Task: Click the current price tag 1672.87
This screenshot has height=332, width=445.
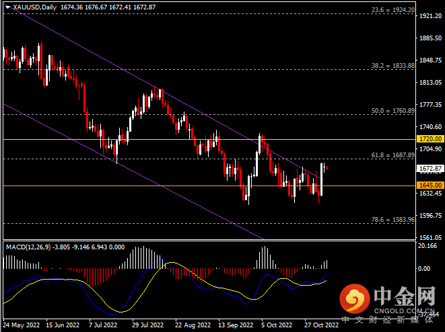Action: 431,169
